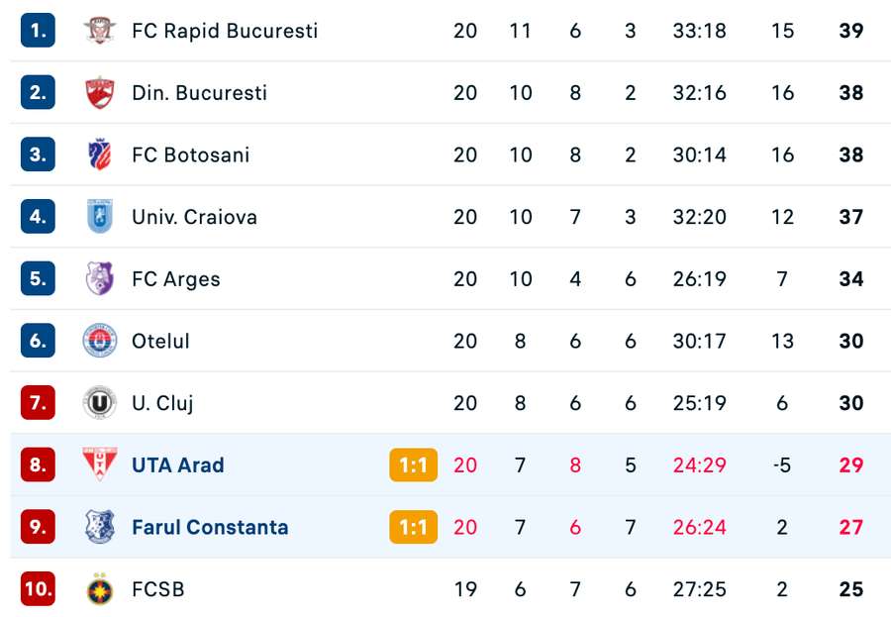Open UTA Arad's live 1:1 match score
The width and height of the screenshot is (891, 617).
pos(413,464)
